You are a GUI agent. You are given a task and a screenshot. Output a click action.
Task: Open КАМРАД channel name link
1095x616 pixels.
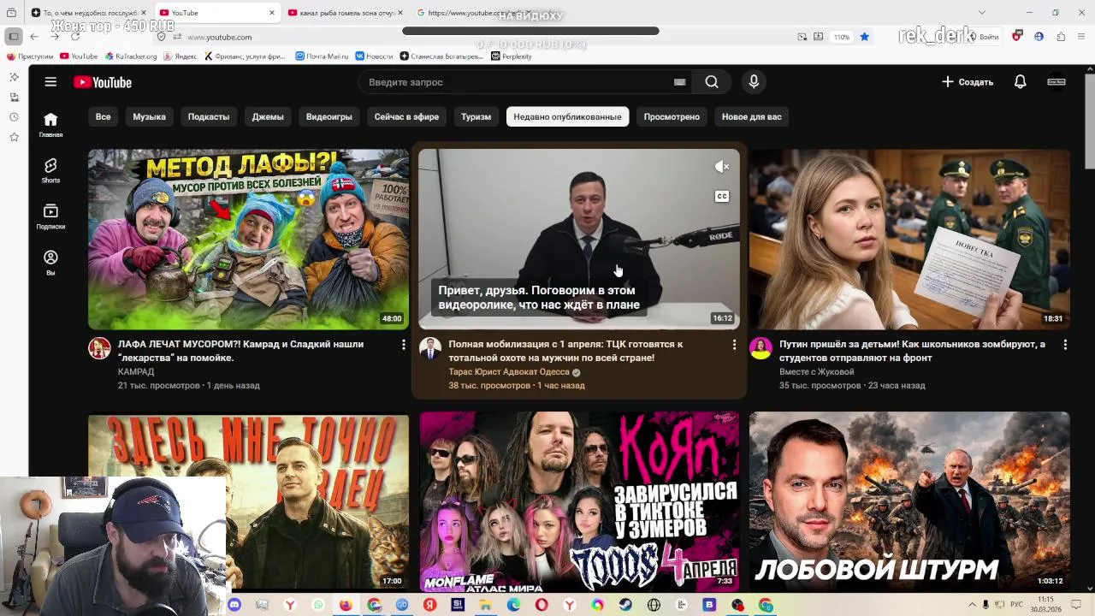pos(136,372)
